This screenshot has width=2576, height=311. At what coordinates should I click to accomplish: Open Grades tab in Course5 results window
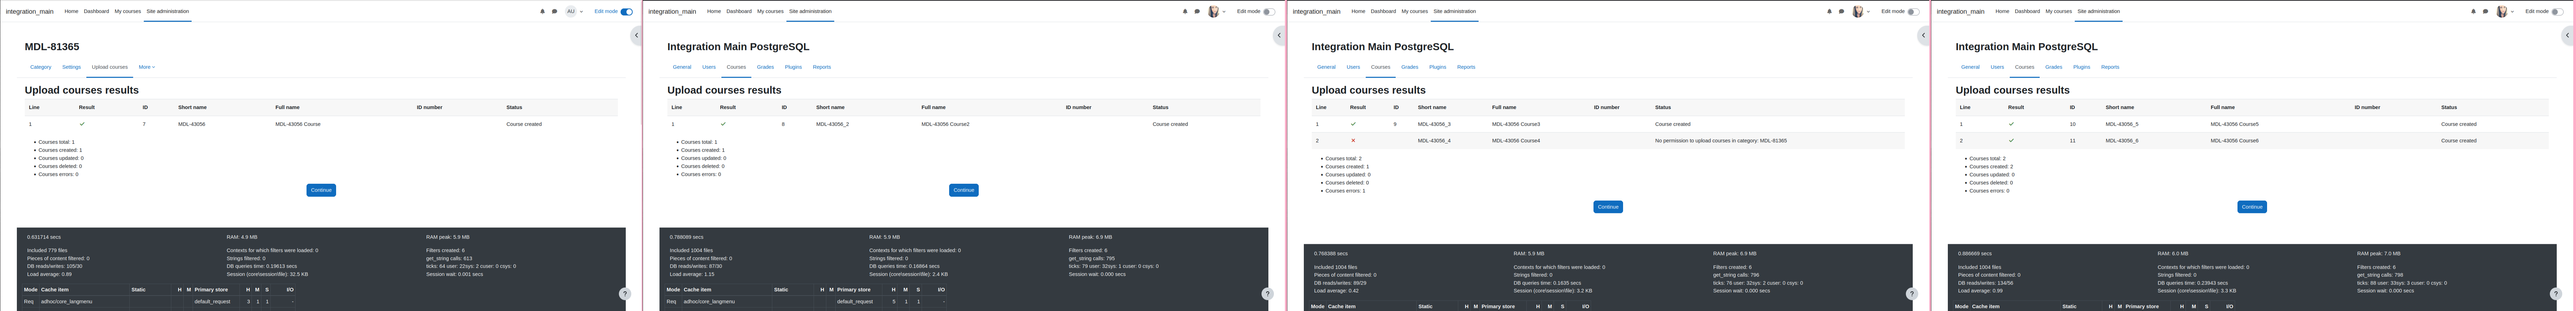pos(2053,67)
